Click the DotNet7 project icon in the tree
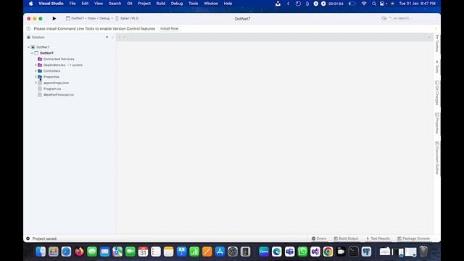Image resolution: width=464 pixels, height=261 pixels. (x=36, y=53)
